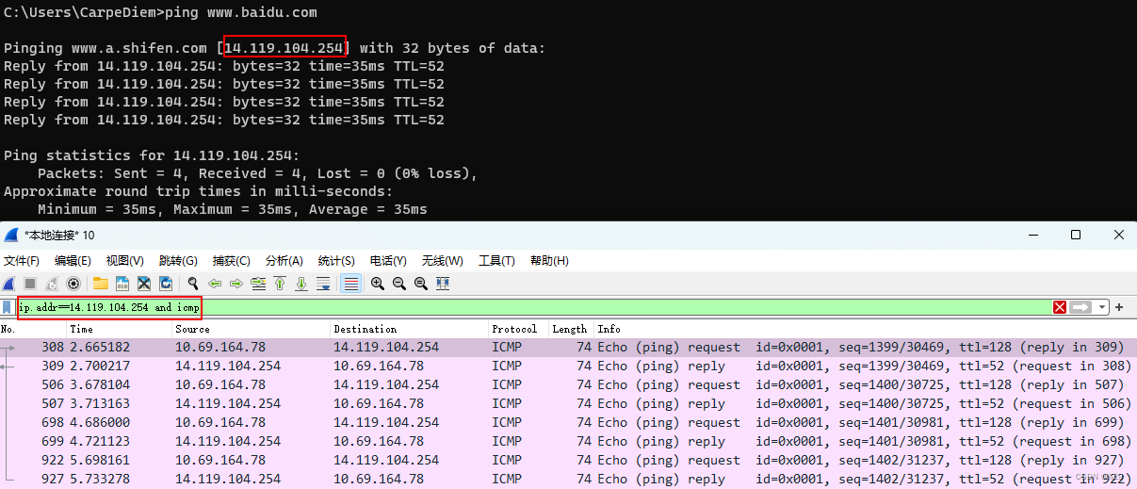Screen dimensions: 1137x489
Task: Go to a specific packet number
Action: click(x=258, y=284)
